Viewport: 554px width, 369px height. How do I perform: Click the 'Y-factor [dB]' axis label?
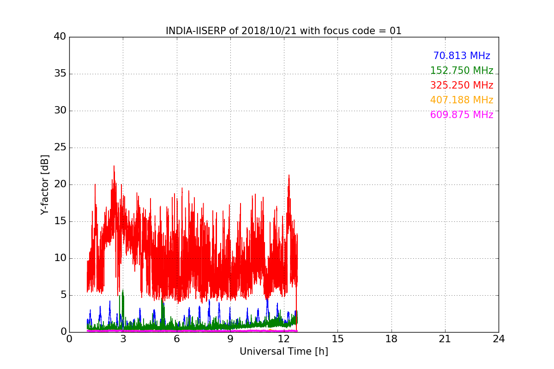point(45,184)
